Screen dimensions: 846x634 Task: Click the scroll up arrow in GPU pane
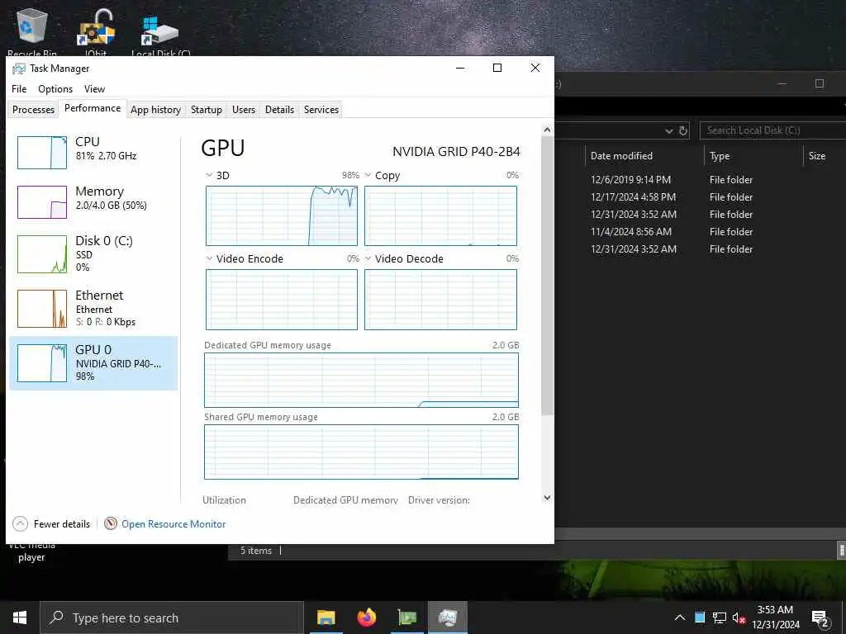point(547,130)
